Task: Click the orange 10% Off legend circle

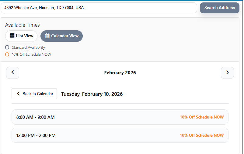Action: click(7, 55)
